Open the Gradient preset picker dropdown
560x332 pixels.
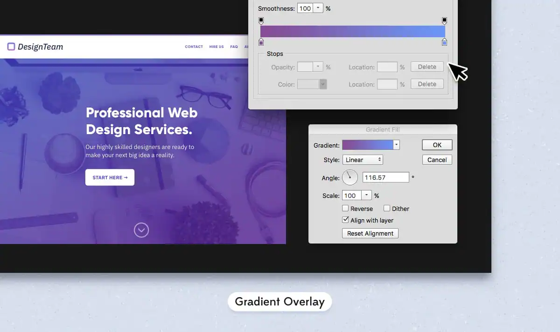click(x=395, y=144)
